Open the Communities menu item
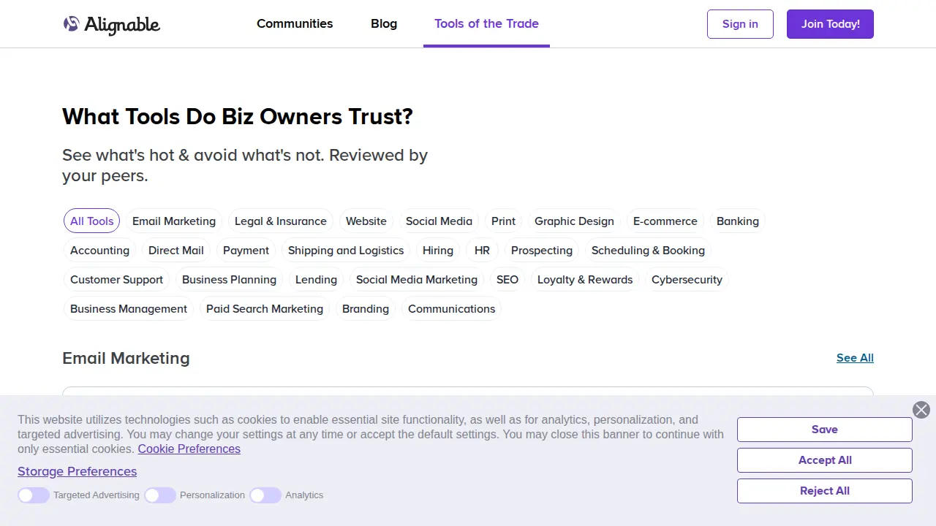Screen dimensions: 936x526 [x=295, y=23]
